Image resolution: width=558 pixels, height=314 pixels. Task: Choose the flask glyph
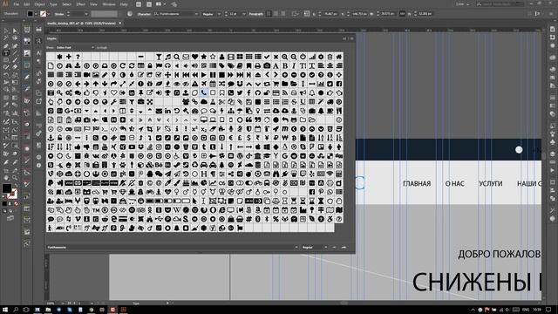pos(213,102)
